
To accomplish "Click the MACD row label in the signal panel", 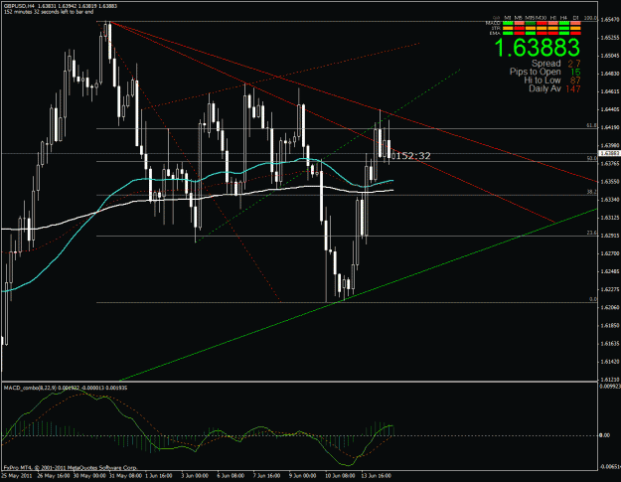I will click(x=493, y=23).
